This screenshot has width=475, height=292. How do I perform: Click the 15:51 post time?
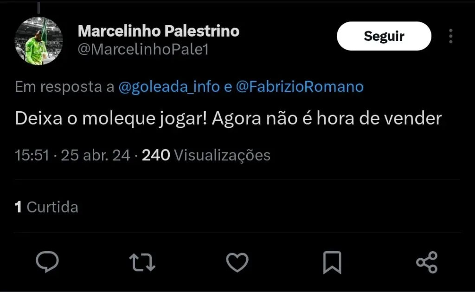click(x=32, y=155)
